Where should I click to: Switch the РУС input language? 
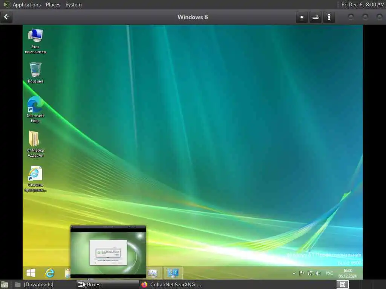coord(329,273)
